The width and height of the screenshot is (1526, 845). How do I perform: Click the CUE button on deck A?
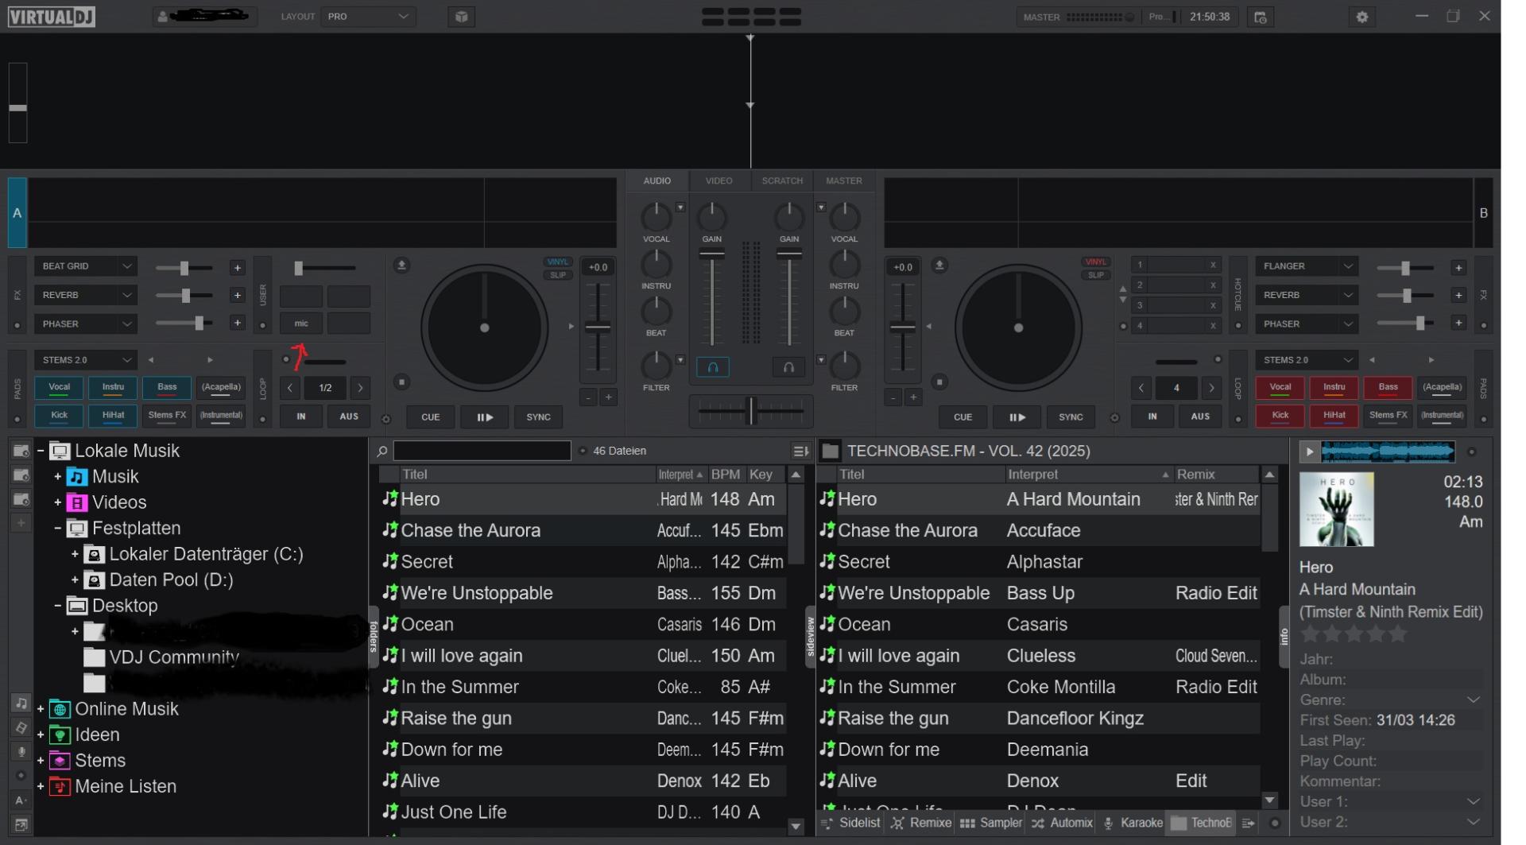coord(430,417)
